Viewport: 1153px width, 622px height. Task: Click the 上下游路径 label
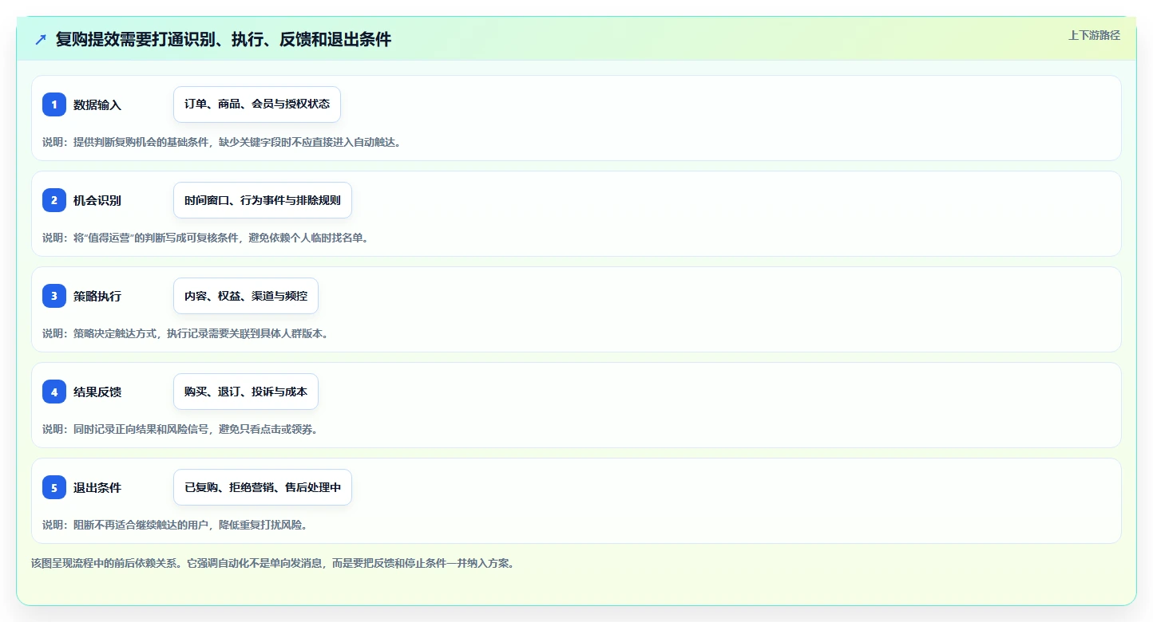(1094, 35)
